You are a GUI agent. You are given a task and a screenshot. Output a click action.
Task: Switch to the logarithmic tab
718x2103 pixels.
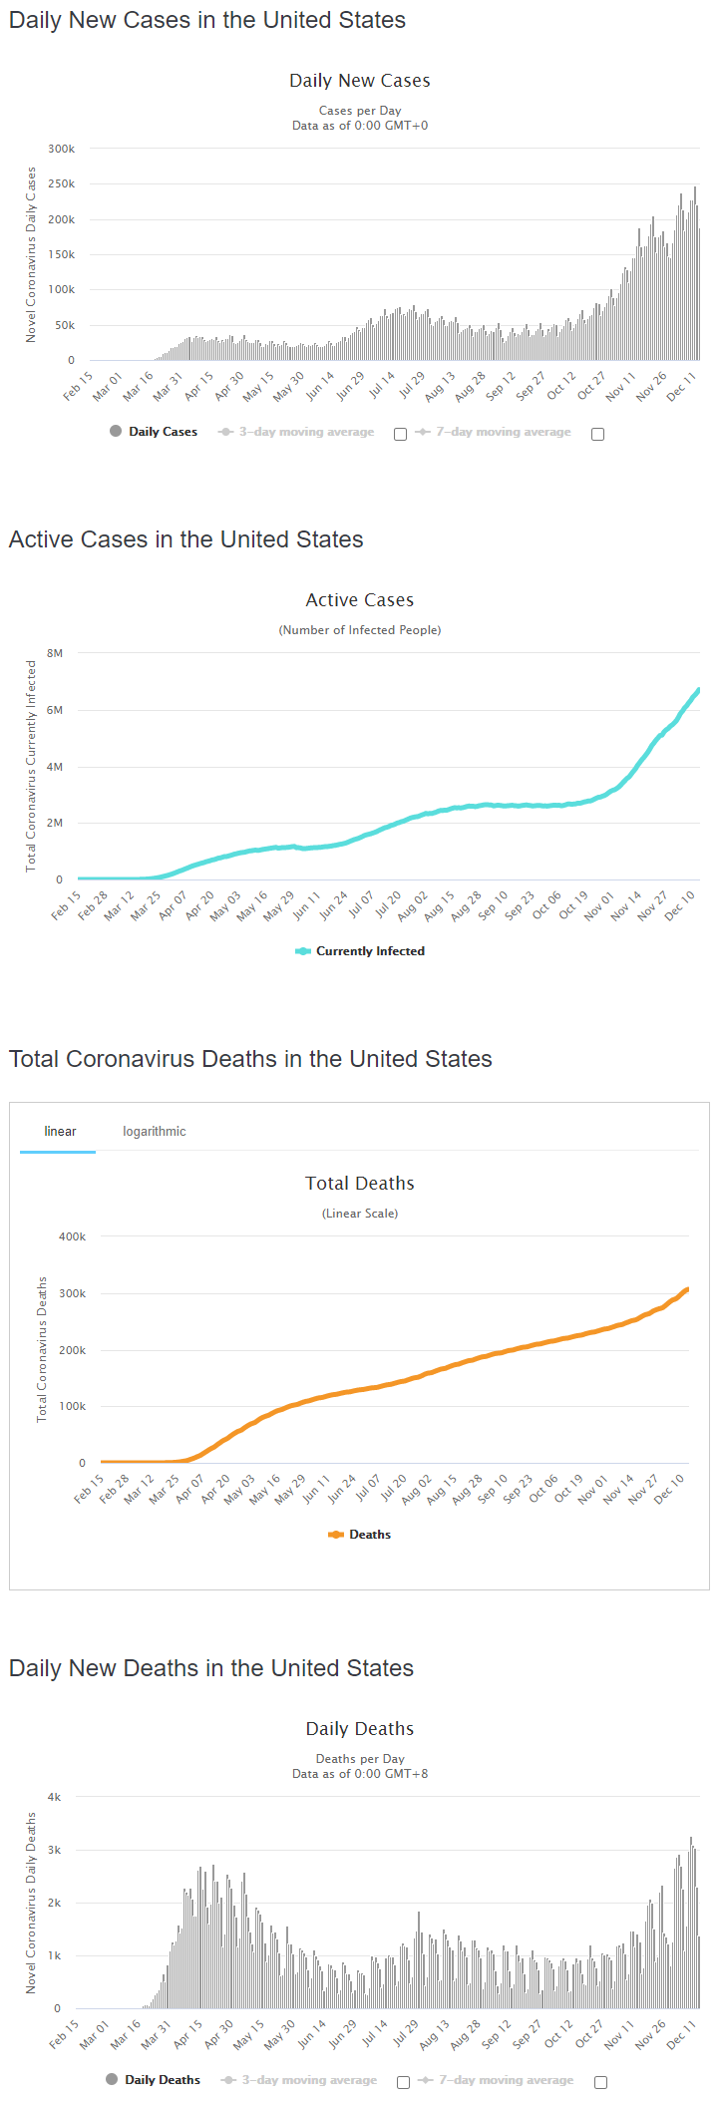[x=155, y=1131]
